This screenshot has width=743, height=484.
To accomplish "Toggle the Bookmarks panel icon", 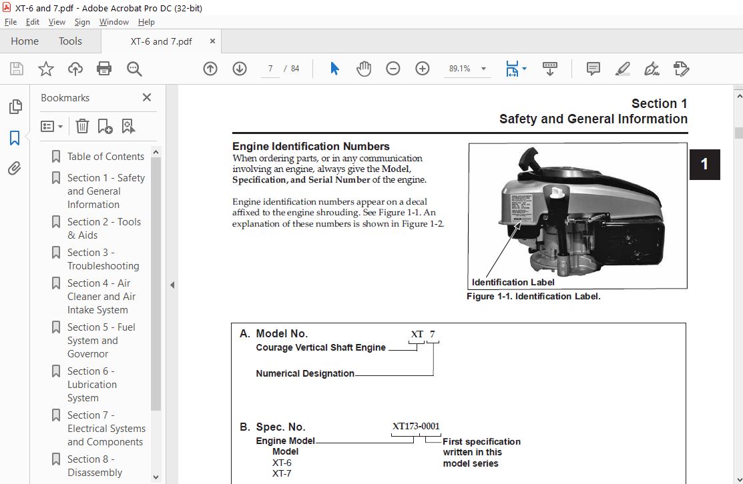I will point(15,138).
